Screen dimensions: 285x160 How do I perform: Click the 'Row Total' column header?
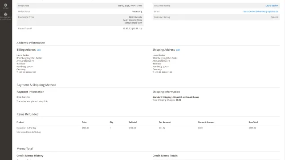[253, 122]
